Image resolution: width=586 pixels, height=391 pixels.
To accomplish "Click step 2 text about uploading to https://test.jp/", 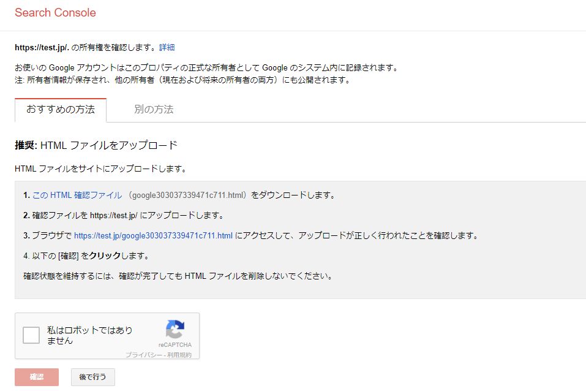I will click(x=124, y=216).
